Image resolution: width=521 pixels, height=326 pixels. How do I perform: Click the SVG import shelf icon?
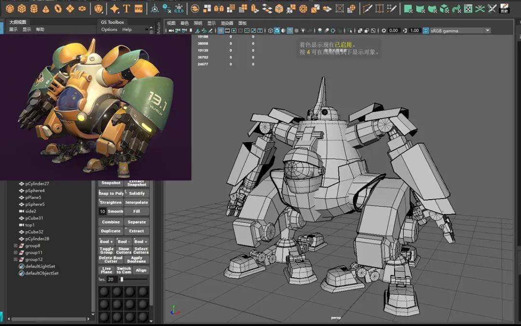click(x=138, y=8)
